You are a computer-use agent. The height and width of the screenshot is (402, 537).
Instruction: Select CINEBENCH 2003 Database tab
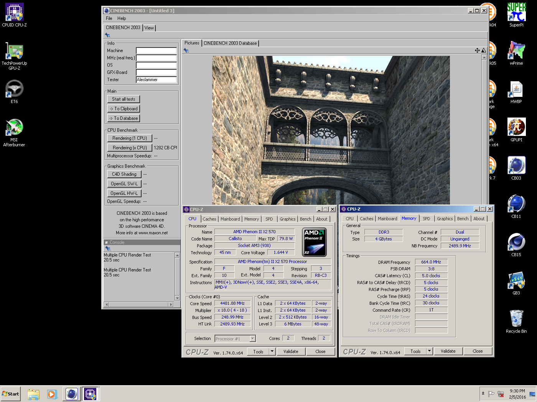click(x=230, y=43)
